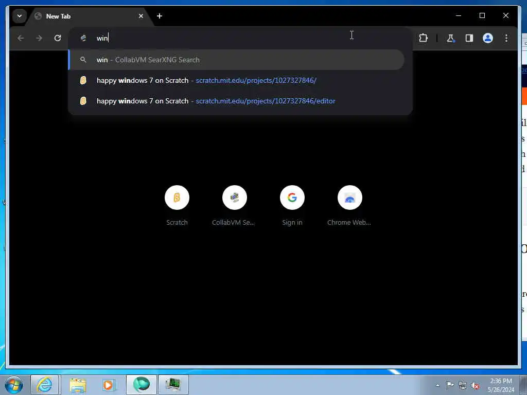Viewport: 527px width, 395px height.
Task: Open the Google Sign in shortcut
Action: [292, 206]
